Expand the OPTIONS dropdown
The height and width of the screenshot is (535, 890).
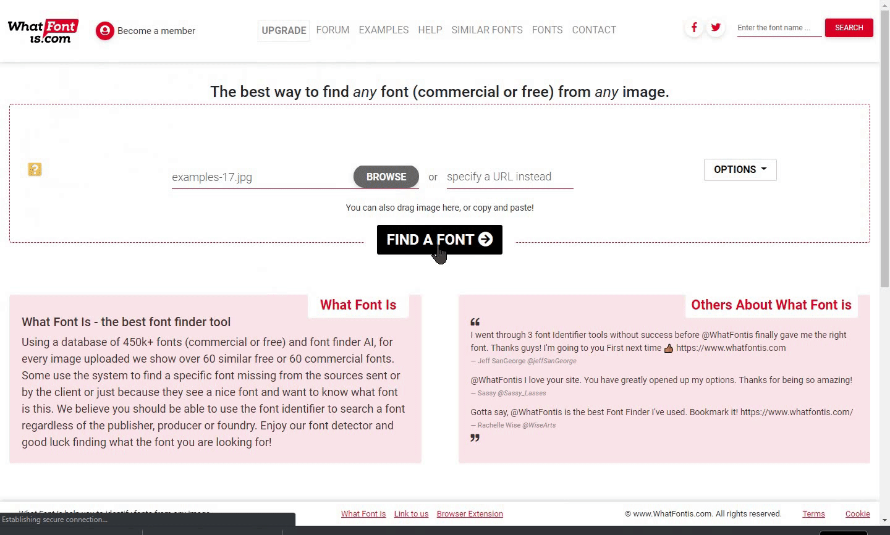click(x=740, y=170)
